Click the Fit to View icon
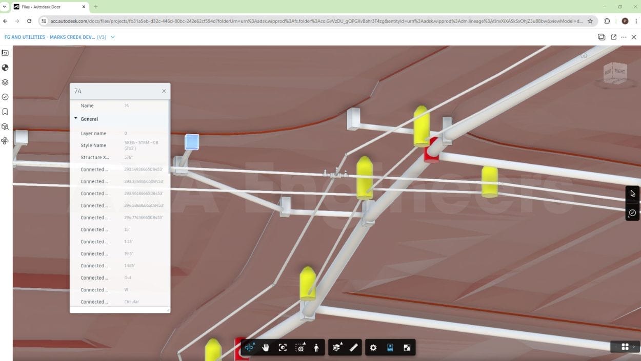641x361 pixels. click(x=283, y=348)
